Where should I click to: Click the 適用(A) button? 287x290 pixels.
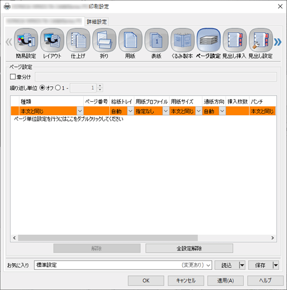coord(225,281)
